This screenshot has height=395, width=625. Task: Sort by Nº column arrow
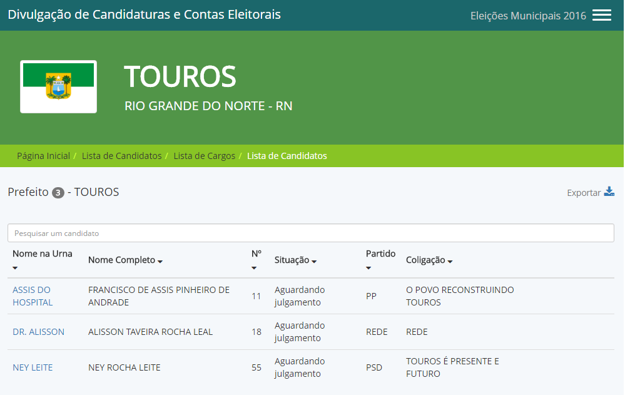pos(254,268)
